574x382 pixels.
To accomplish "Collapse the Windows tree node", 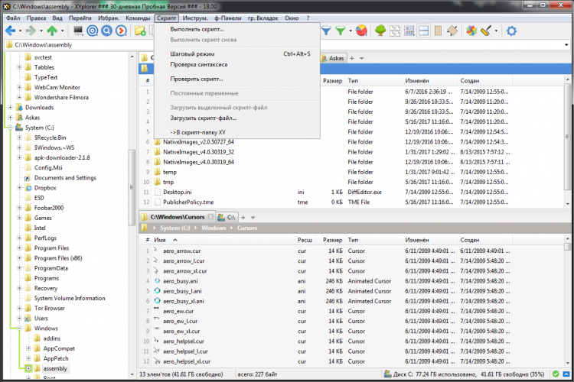I will [19, 329].
